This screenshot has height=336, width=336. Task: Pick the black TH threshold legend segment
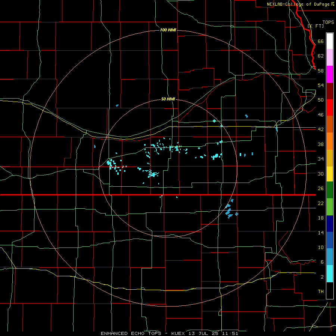pyautogui.click(x=330, y=290)
